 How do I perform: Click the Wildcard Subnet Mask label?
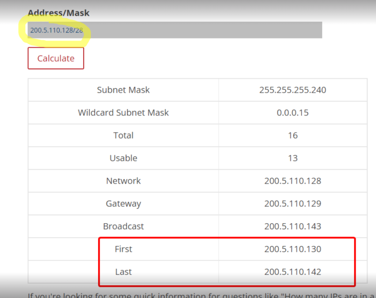coord(123,113)
